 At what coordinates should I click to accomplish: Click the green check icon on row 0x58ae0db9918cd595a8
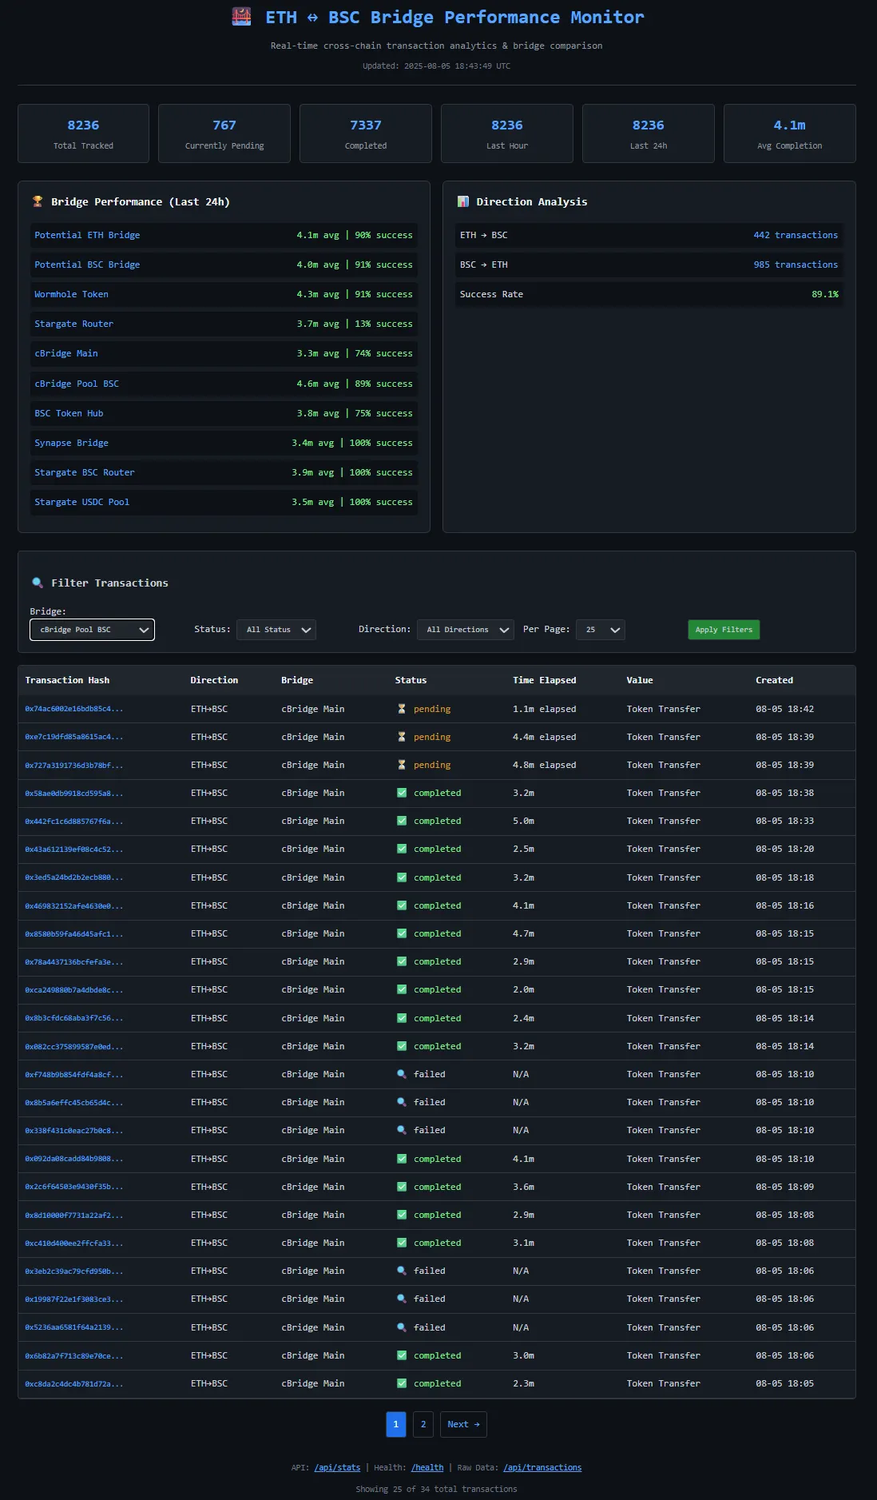(x=402, y=793)
